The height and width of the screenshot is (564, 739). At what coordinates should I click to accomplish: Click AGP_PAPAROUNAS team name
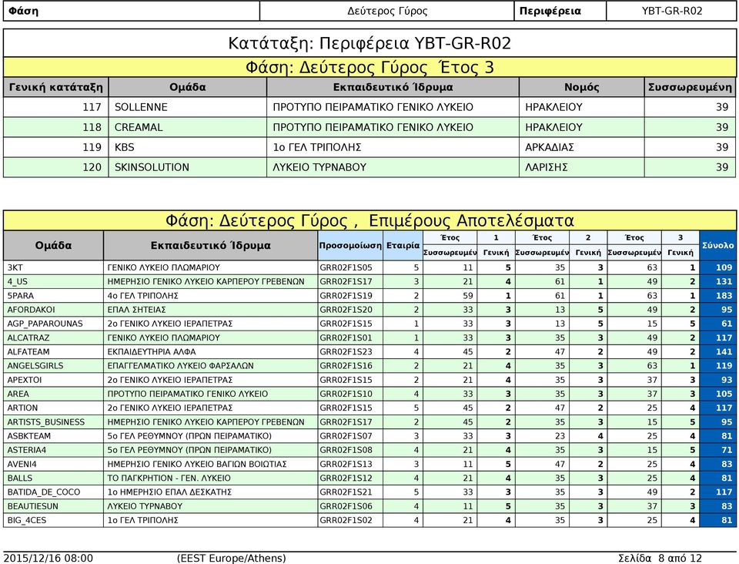coord(45,324)
